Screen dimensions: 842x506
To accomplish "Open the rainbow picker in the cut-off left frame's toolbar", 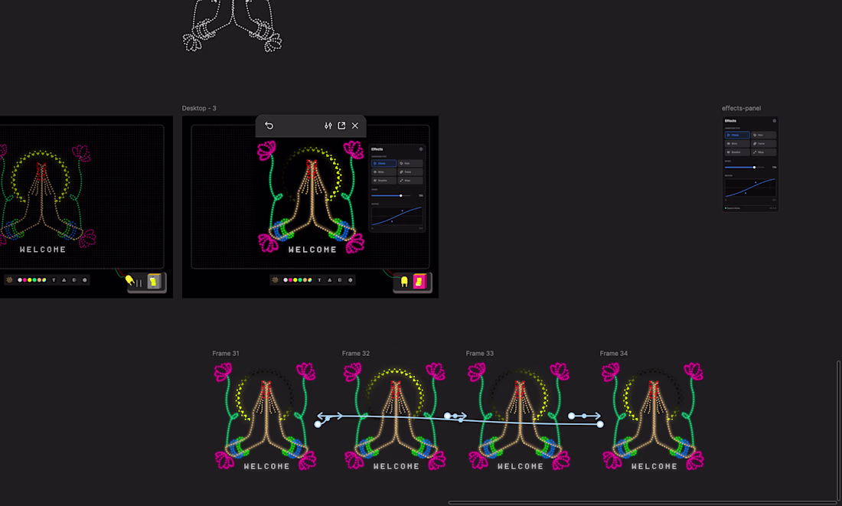I will click(x=44, y=280).
